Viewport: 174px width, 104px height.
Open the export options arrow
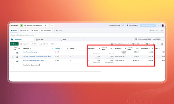click(x=158, y=44)
